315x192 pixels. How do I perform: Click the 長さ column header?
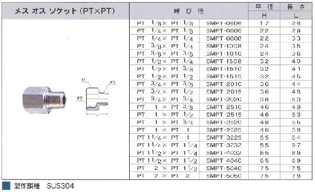[x=296, y=7]
